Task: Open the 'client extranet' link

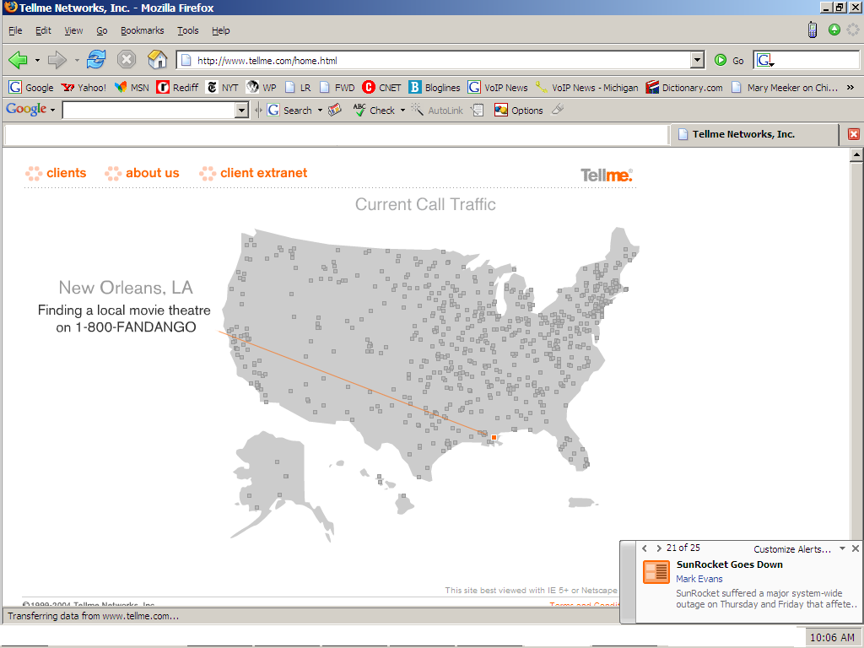Action: click(263, 173)
